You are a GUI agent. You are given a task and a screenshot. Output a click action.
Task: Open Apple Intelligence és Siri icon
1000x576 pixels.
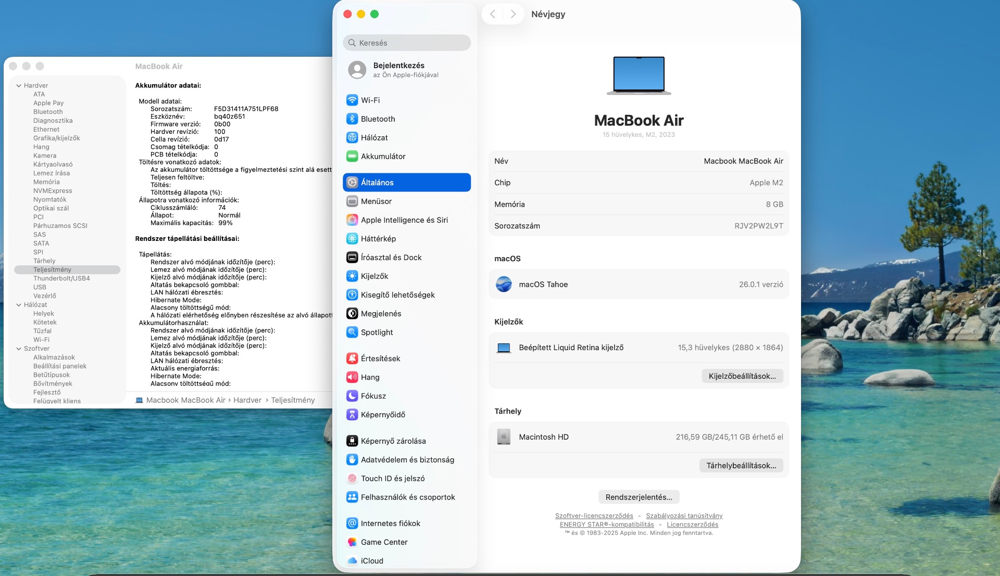352,220
